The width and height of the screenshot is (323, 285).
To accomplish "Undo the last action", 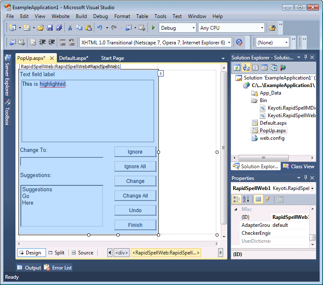I will point(100,28).
